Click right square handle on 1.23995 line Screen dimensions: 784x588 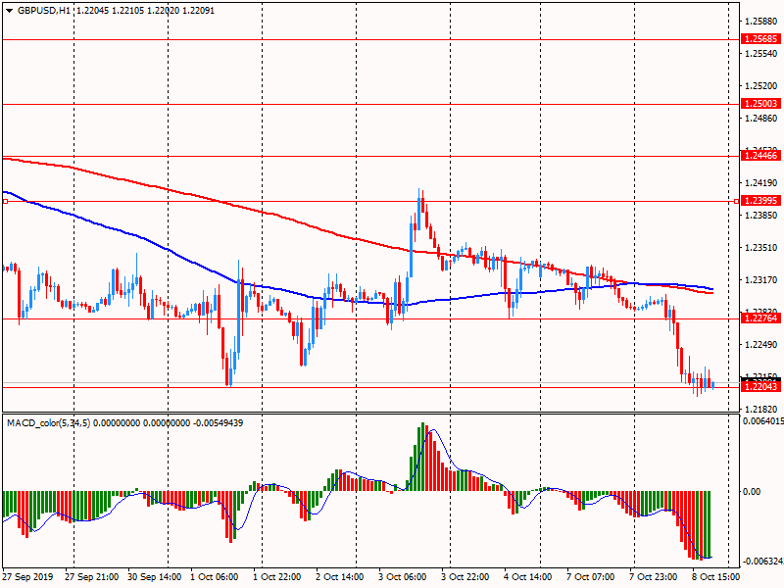point(736,201)
